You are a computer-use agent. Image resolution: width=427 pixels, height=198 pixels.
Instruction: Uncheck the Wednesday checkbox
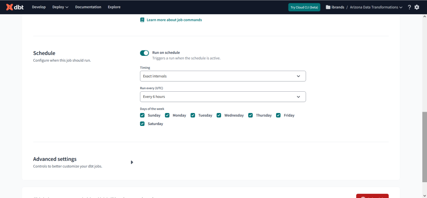click(x=219, y=115)
